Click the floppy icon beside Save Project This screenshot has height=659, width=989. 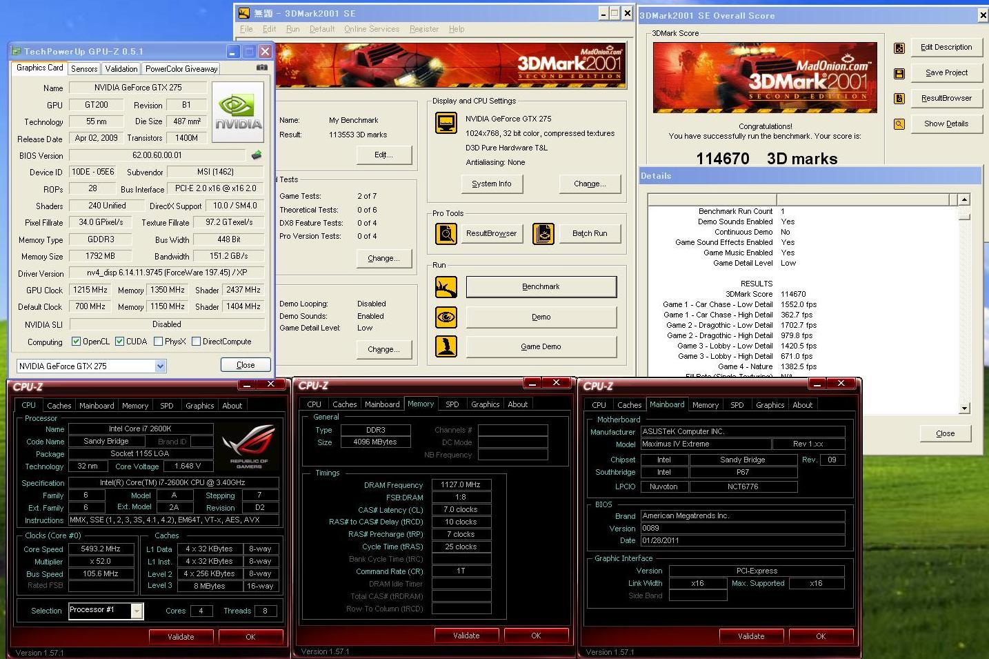pyautogui.click(x=899, y=73)
